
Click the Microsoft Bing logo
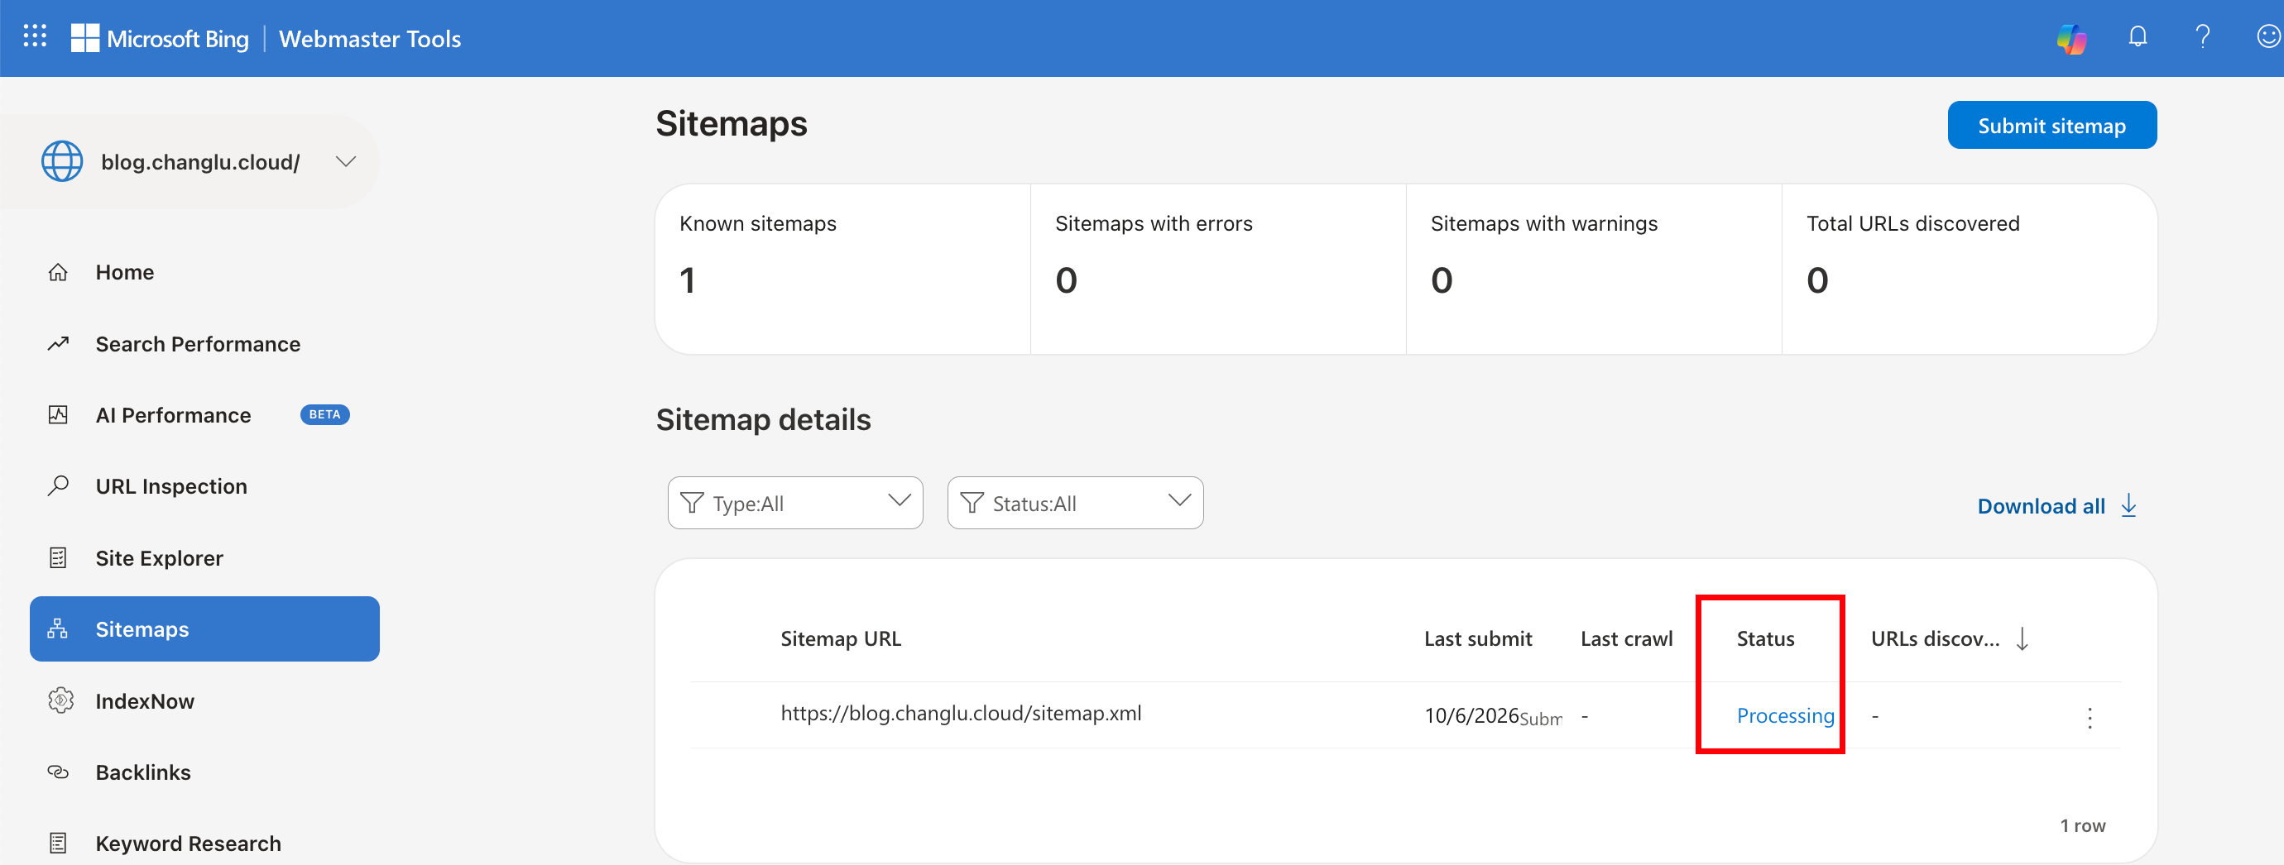point(160,38)
